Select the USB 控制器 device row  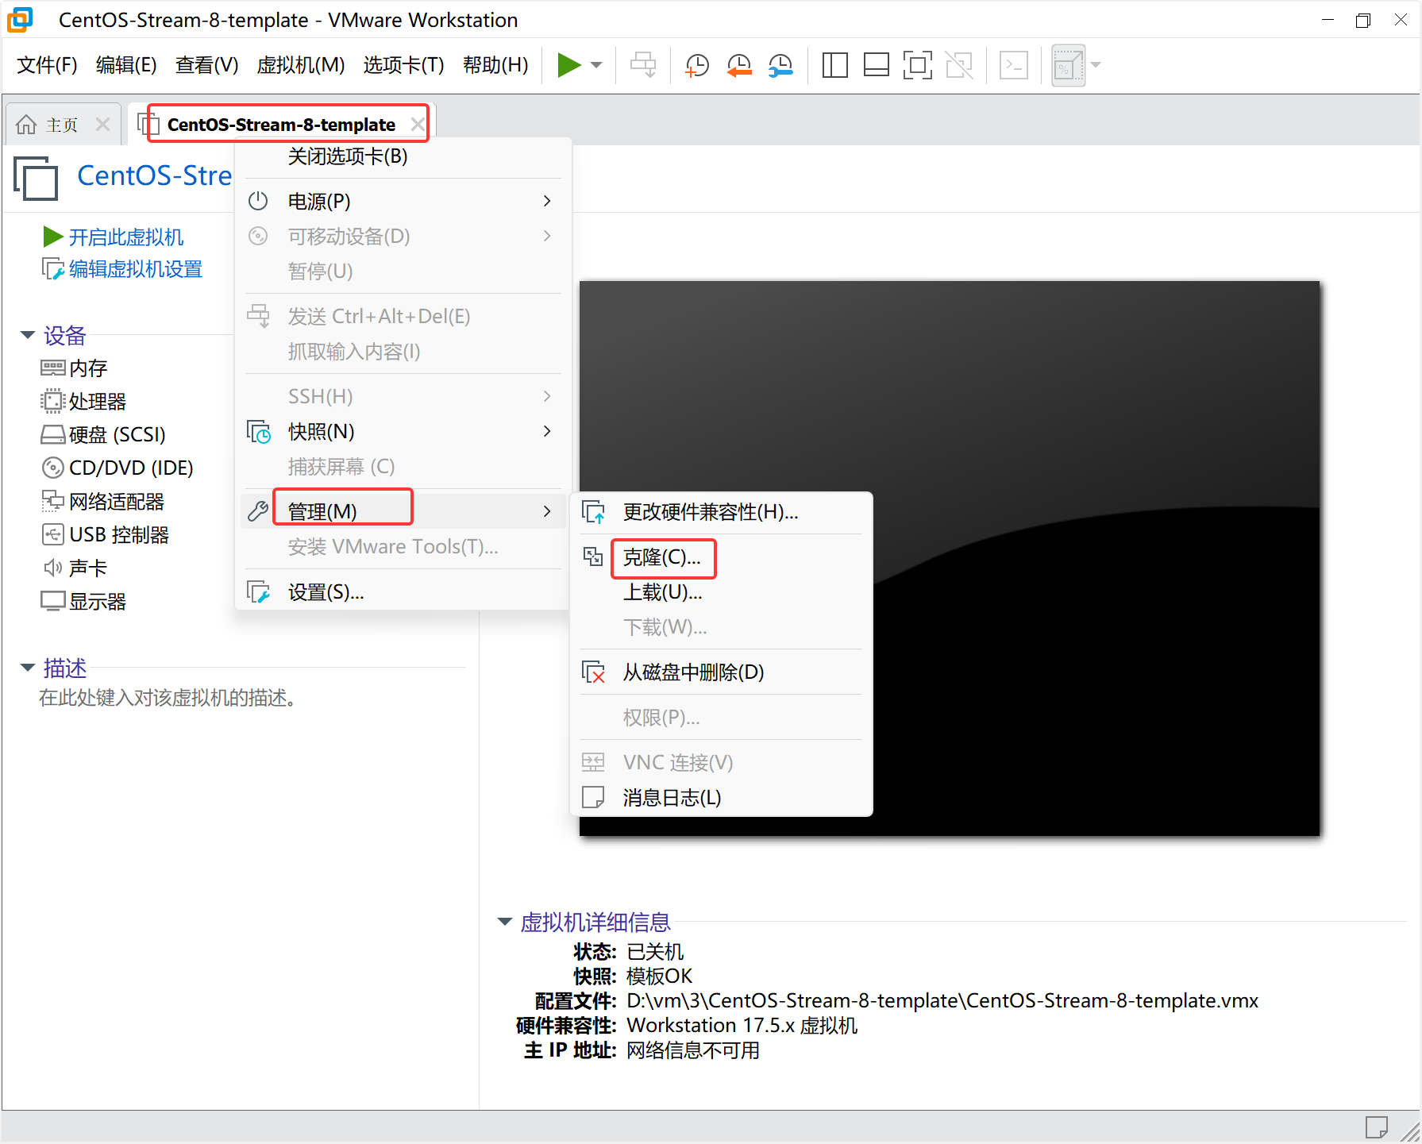click(105, 535)
